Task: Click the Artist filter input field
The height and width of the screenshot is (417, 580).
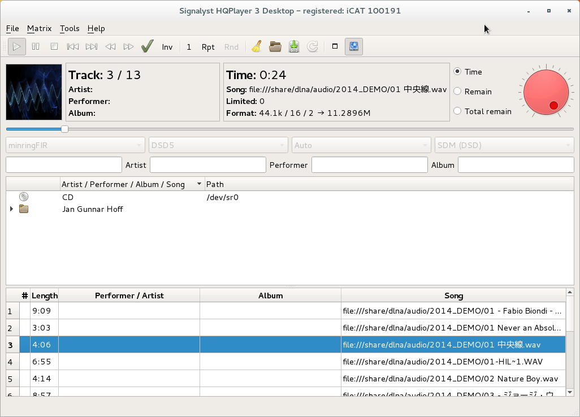Action: [x=208, y=165]
